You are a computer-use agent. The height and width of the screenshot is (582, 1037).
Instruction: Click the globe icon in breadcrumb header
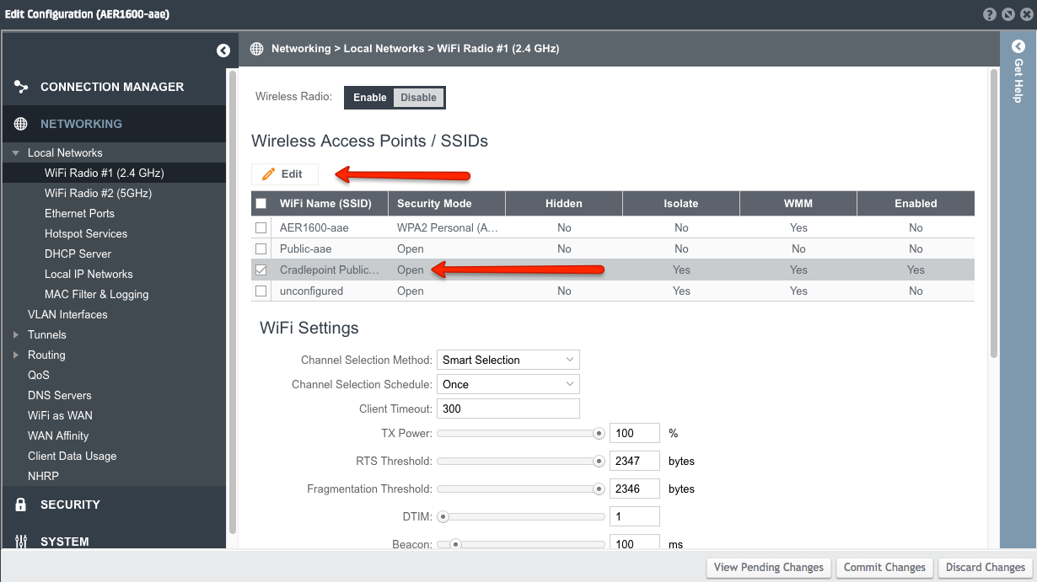257,49
